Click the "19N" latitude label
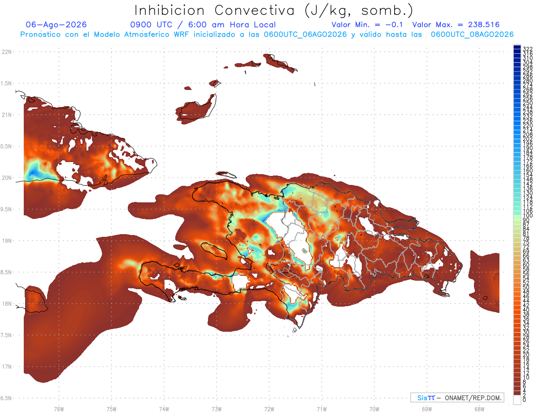 [6, 241]
